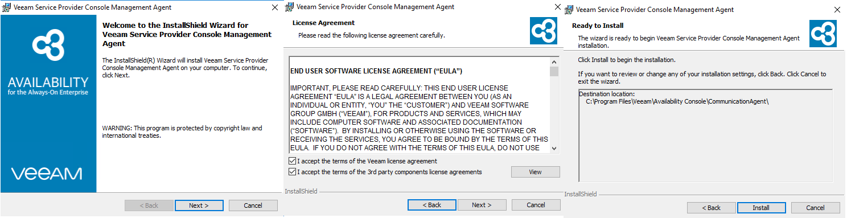This screenshot has height=218, width=847.
Task: Click the Veeam logo icon in License Agreement header
Action: pos(543,31)
